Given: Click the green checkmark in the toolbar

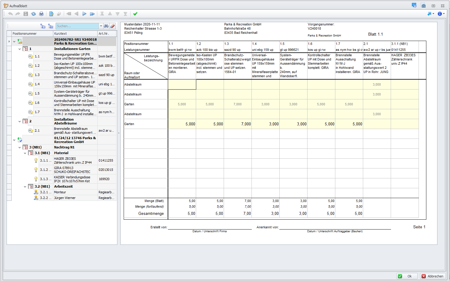Looking at the screenshot, I should pyautogui.click(x=135, y=14).
